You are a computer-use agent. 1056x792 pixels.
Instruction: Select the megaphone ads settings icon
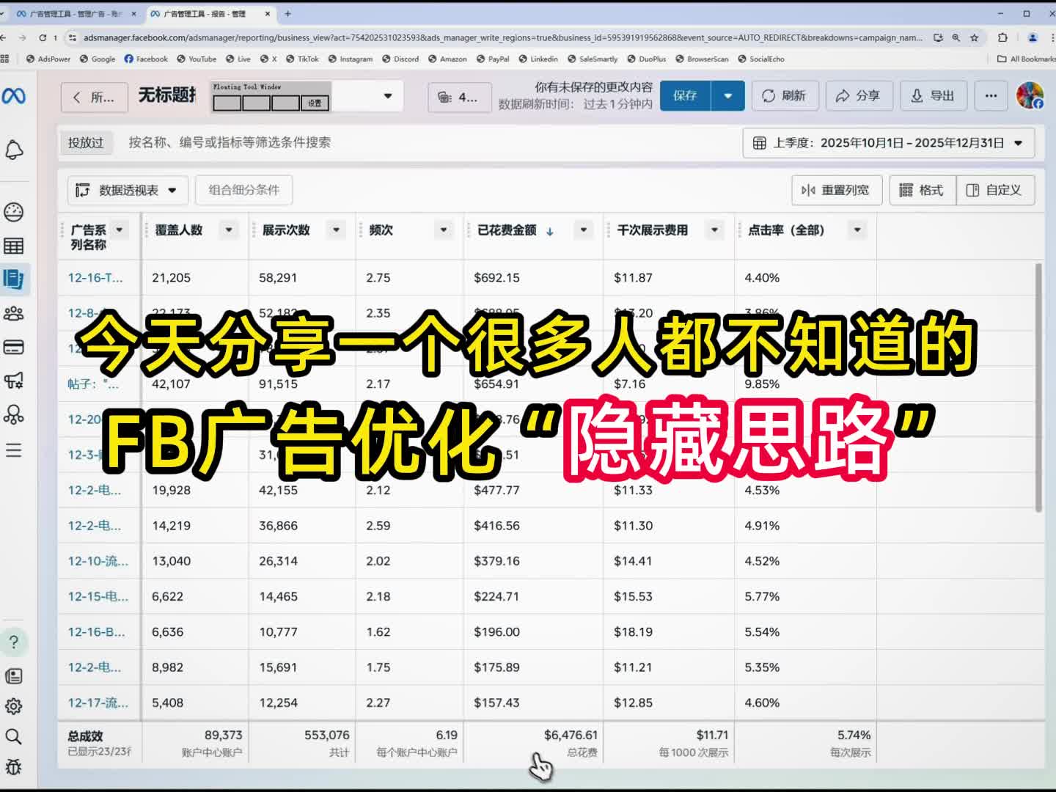click(15, 381)
